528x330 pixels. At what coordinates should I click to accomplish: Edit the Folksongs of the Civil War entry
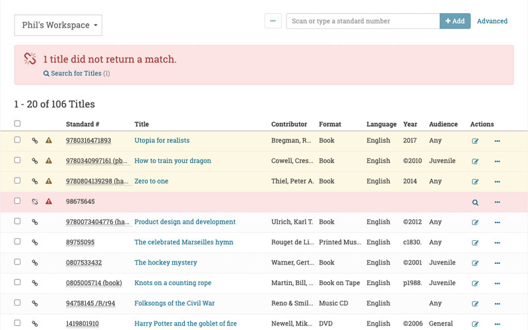[x=475, y=304]
